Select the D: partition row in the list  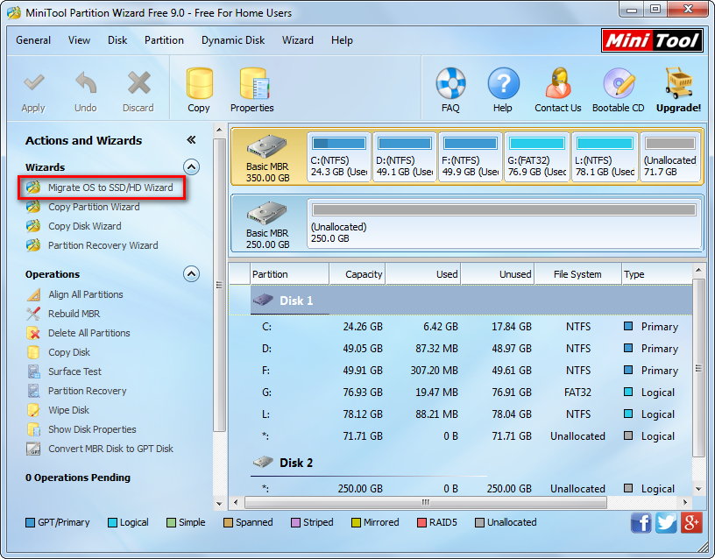coord(460,349)
